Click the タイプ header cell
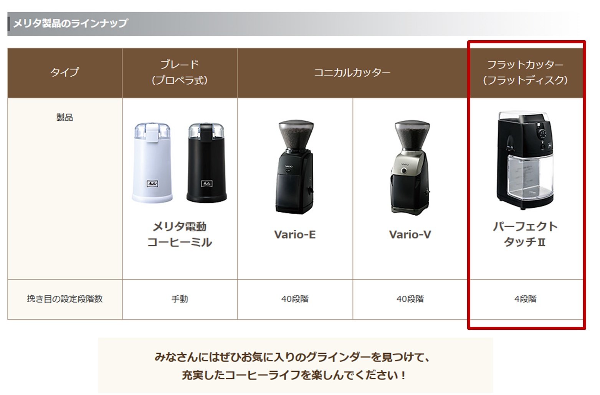 pos(64,72)
